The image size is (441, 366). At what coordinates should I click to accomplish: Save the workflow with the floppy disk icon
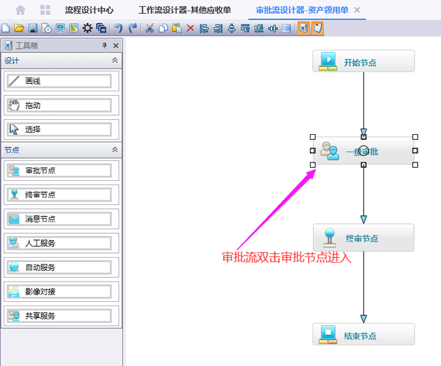(33, 28)
